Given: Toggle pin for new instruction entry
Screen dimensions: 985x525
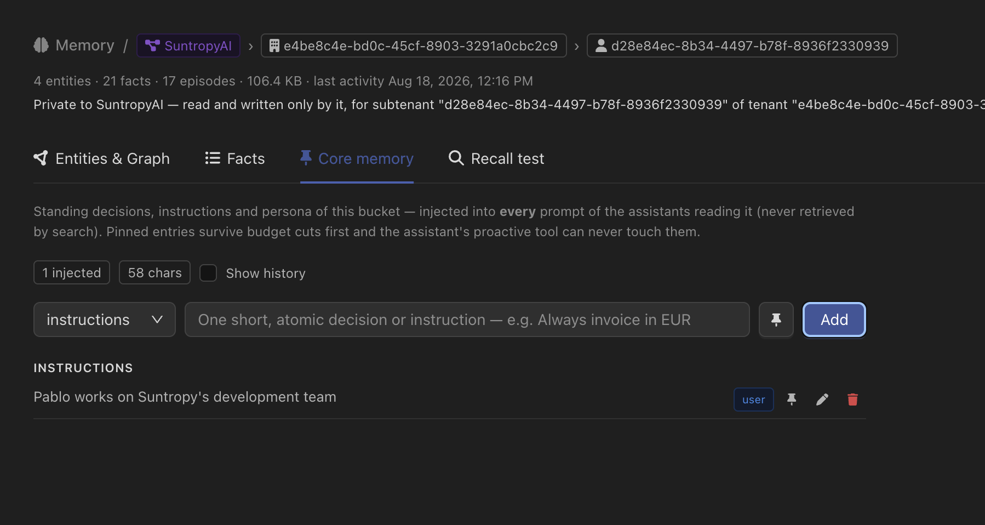Looking at the screenshot, I should coord(776,319).
